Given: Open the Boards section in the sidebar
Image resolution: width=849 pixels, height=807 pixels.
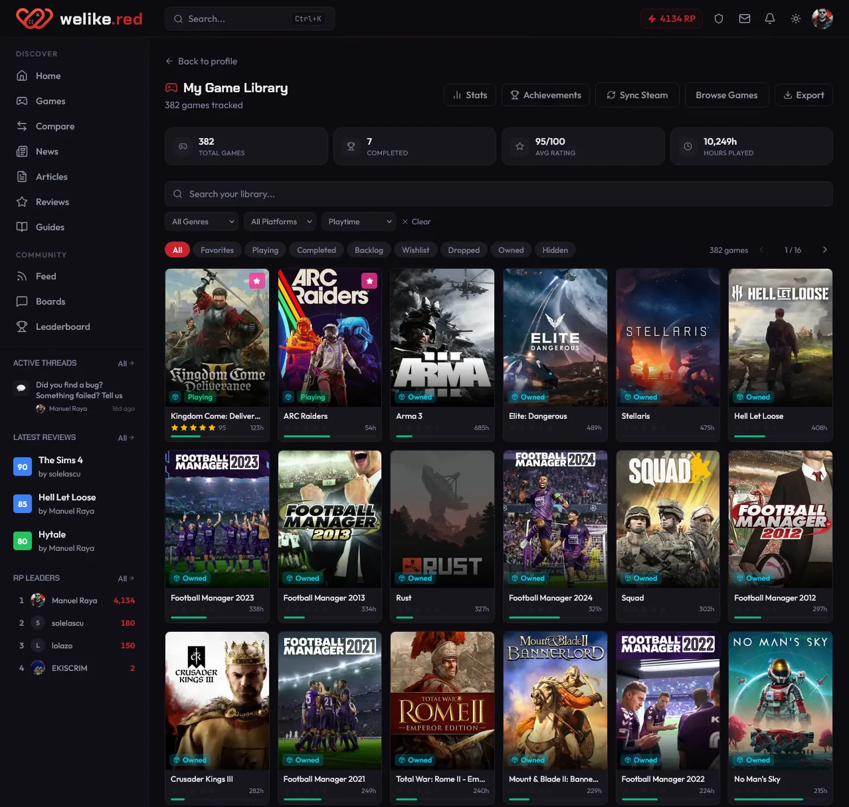Looking at the screenshot, I should click(49, 301).
